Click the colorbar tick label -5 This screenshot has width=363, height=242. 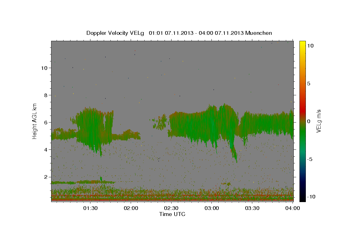coord(310,159)
